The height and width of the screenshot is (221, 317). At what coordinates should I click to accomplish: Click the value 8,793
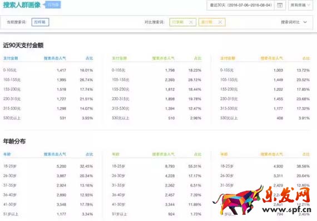pyautogui.click(x=170, y=166)
